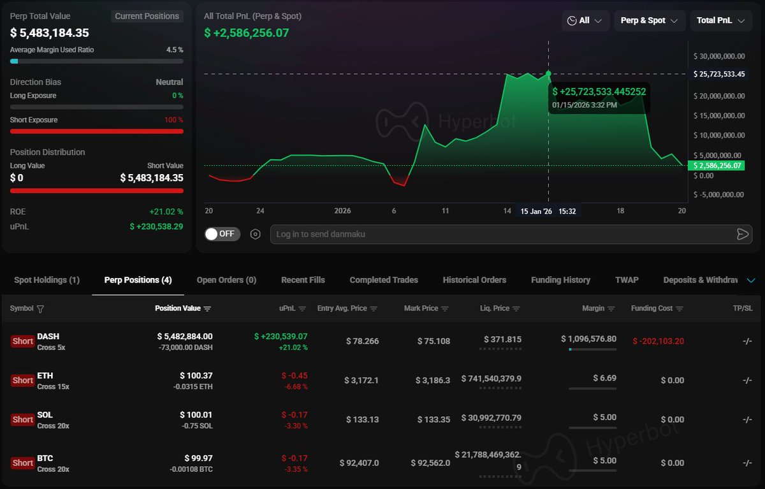Click the Current Positions button

[147, 16]
